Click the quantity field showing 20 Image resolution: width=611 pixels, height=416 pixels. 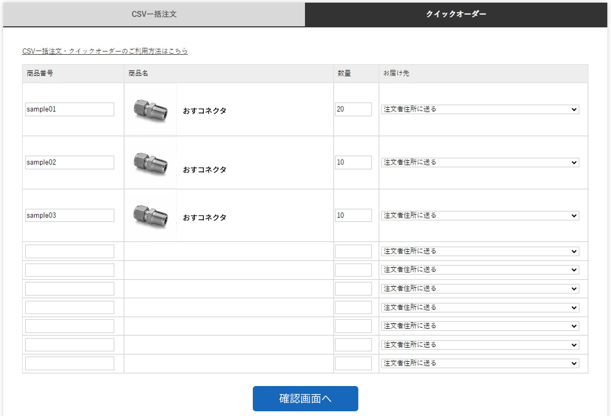(x=353, y=109)
